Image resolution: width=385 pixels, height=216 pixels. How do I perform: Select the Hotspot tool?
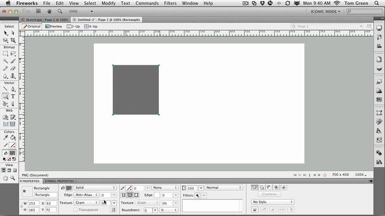(x=5, y=118)
